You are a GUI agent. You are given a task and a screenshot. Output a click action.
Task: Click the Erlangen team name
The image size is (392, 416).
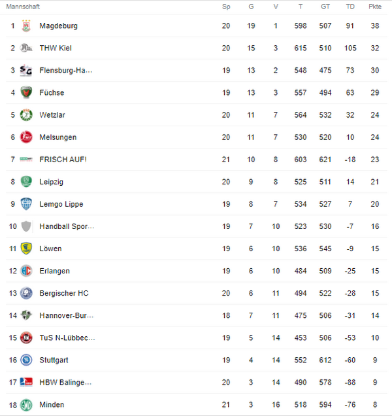pyautogui.click(x=54, y=271)
